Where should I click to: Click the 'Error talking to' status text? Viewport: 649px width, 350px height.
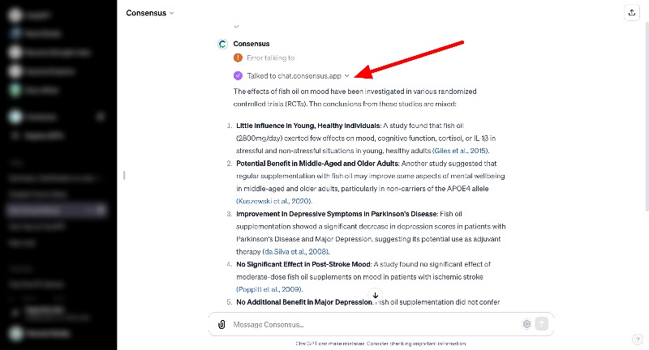pyautogui.click(x=271, y=58)
